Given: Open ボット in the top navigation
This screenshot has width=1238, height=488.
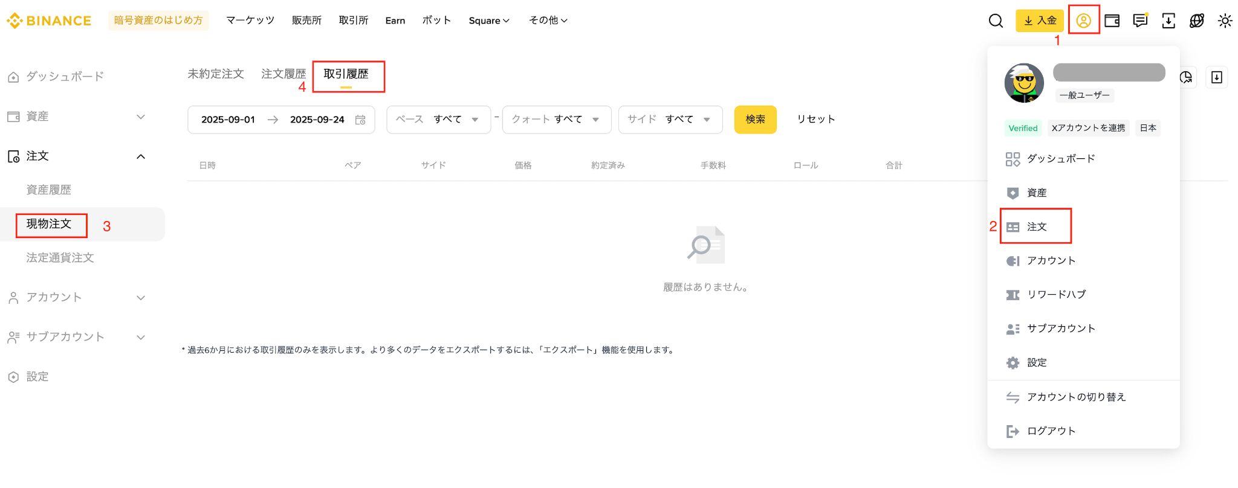Looking at the screenshot, I should click(x=436, y=21).
